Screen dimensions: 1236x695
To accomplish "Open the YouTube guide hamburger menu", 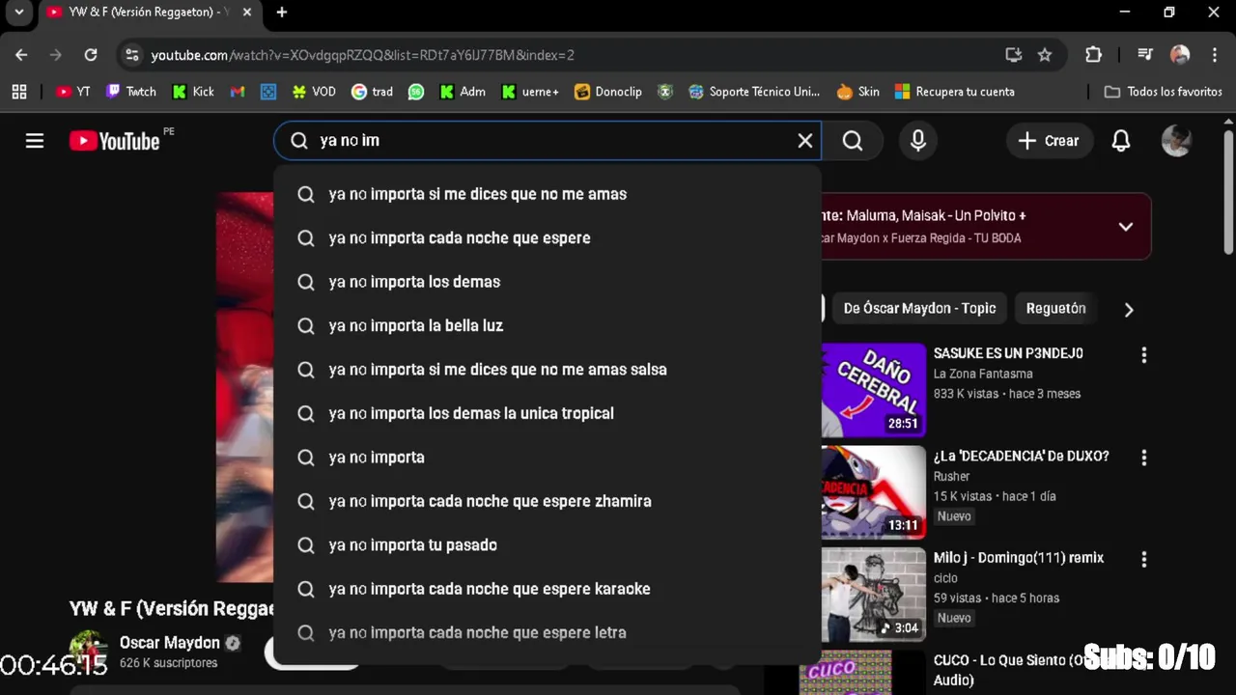I will [35, 141].
